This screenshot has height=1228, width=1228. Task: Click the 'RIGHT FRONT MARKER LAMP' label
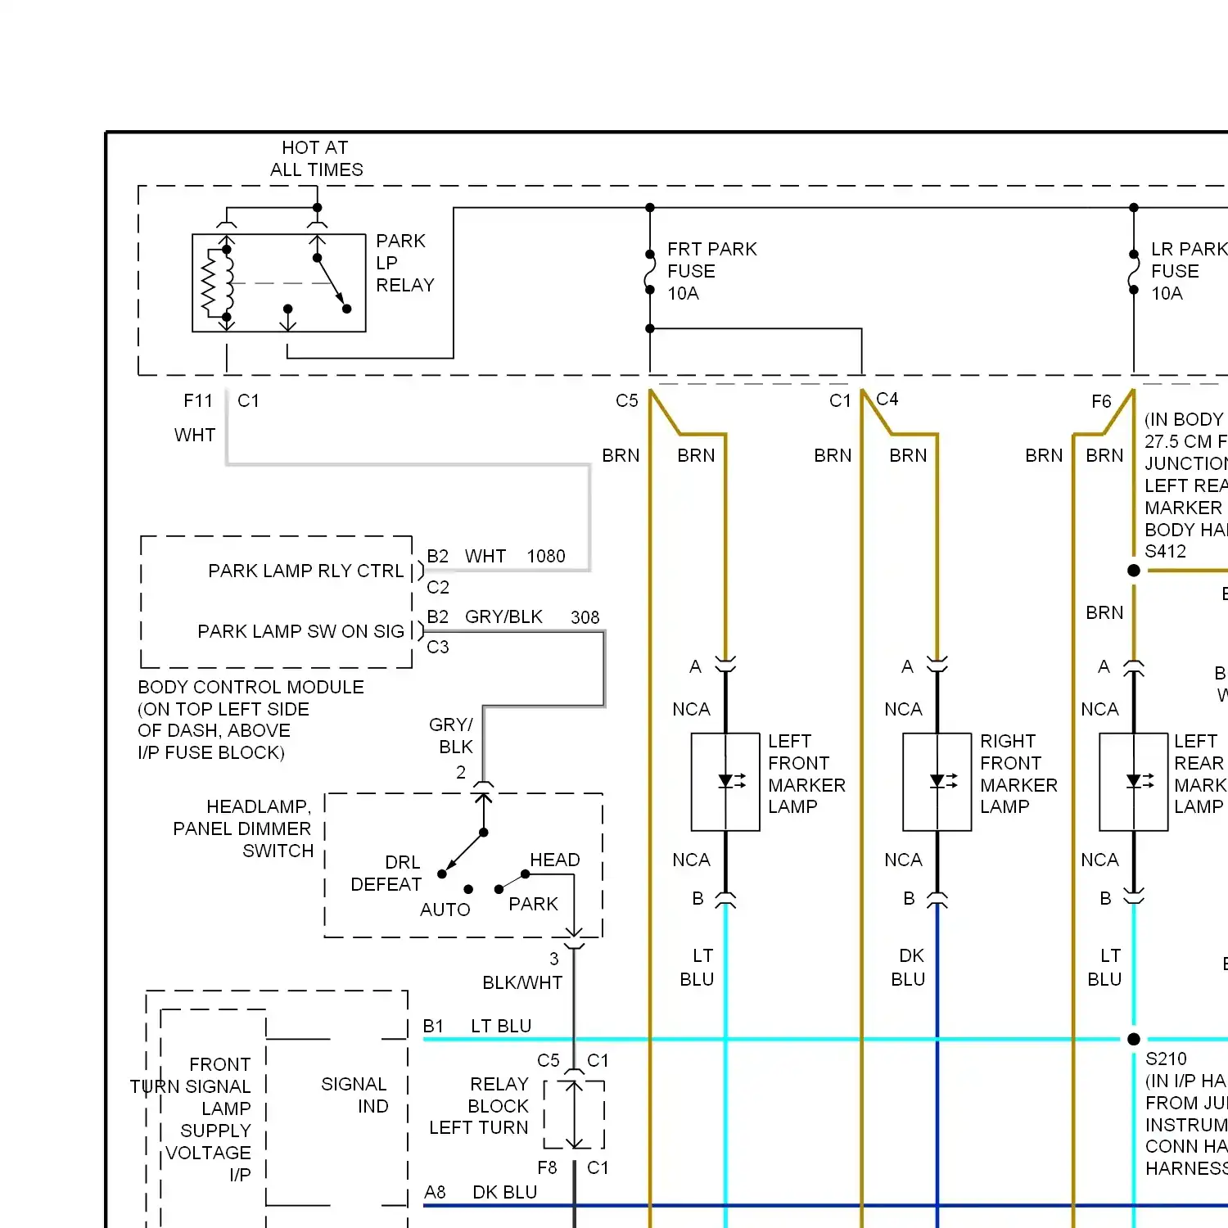(x=1018, y=774)
